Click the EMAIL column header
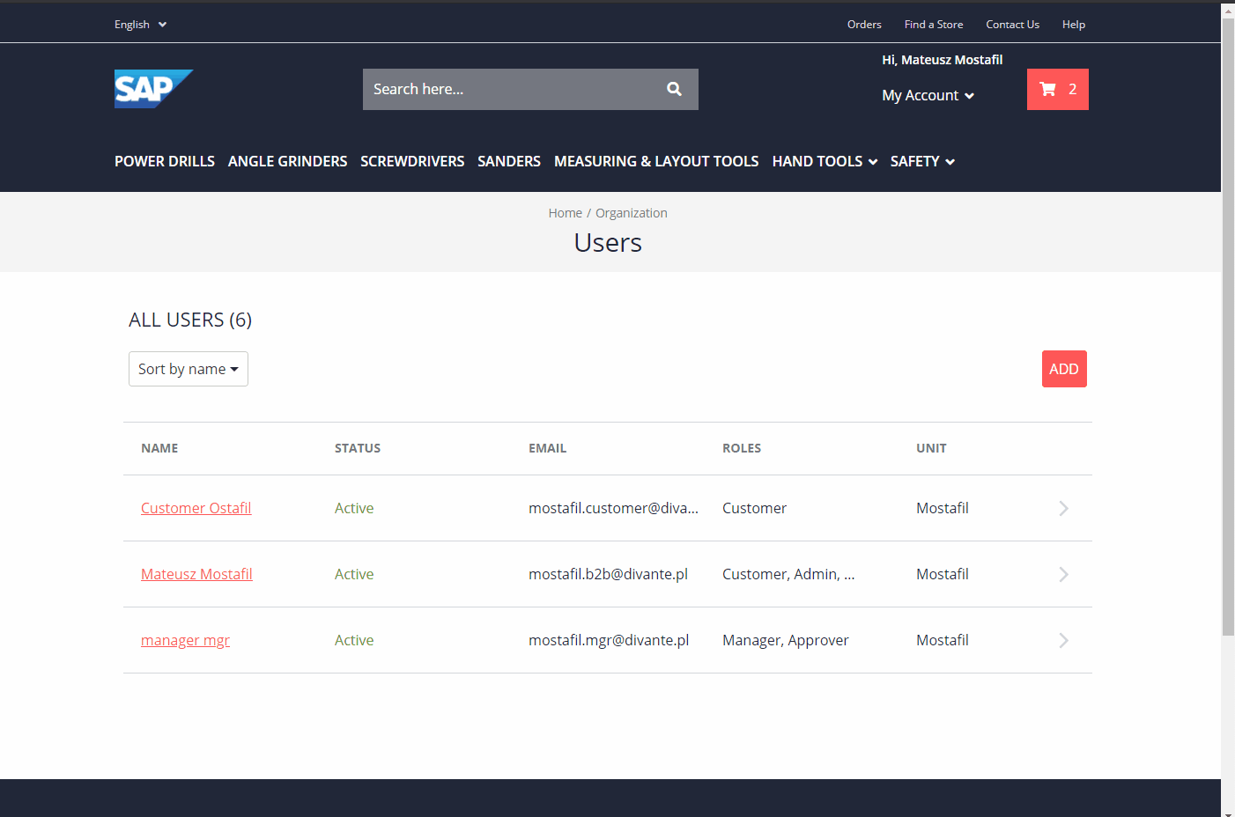The width and height of the screenshot is (1235, 817). (548, 448)
